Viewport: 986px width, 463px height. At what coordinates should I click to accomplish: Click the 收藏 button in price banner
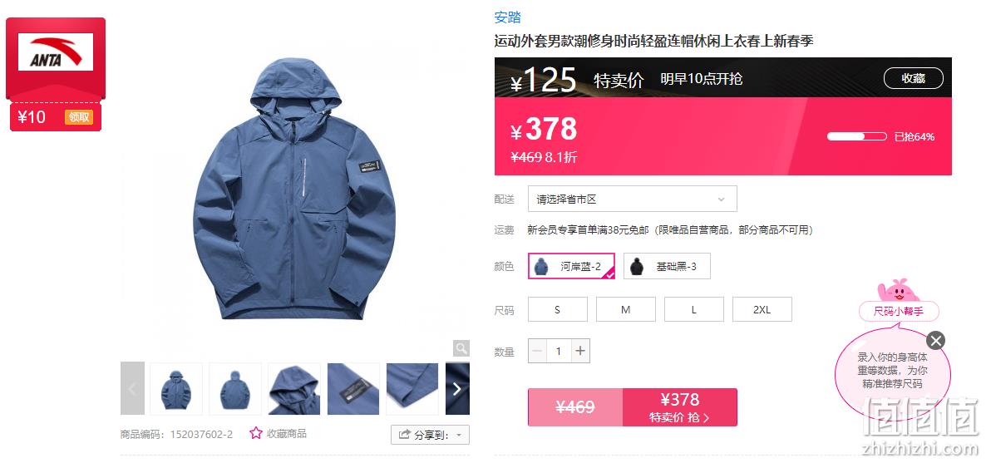pyautogui.click(x=914, y=78)
